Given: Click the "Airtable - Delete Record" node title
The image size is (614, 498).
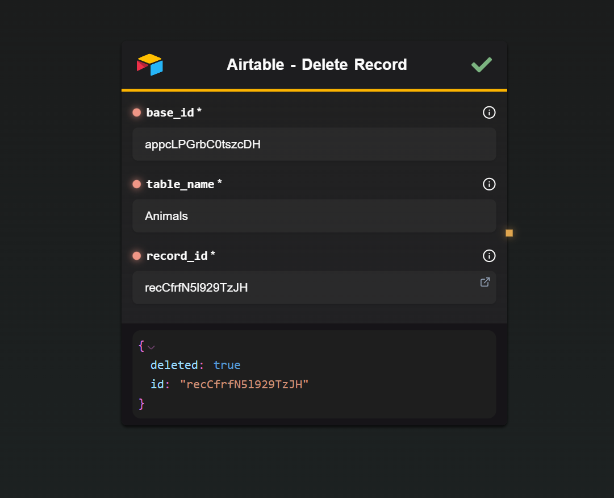Looking at the screenshot, I should click(x=316, y=65).
